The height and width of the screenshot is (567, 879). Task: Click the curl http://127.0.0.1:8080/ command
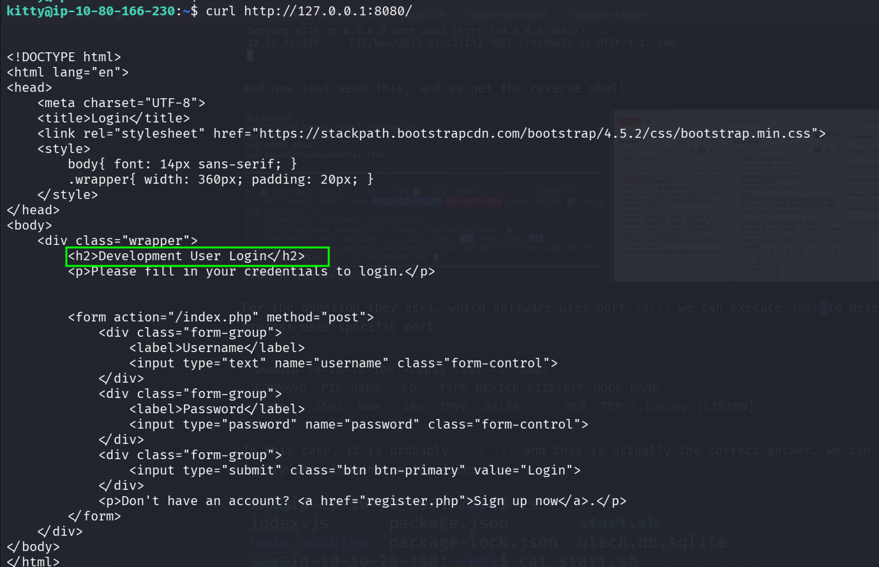pyautogui.click(x=308, y=11)
